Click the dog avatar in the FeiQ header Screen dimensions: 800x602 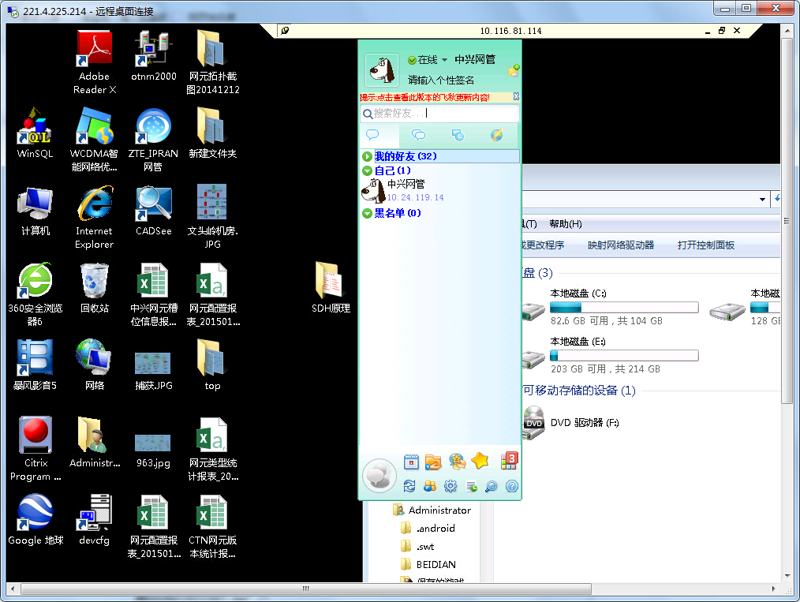point(382,70)
